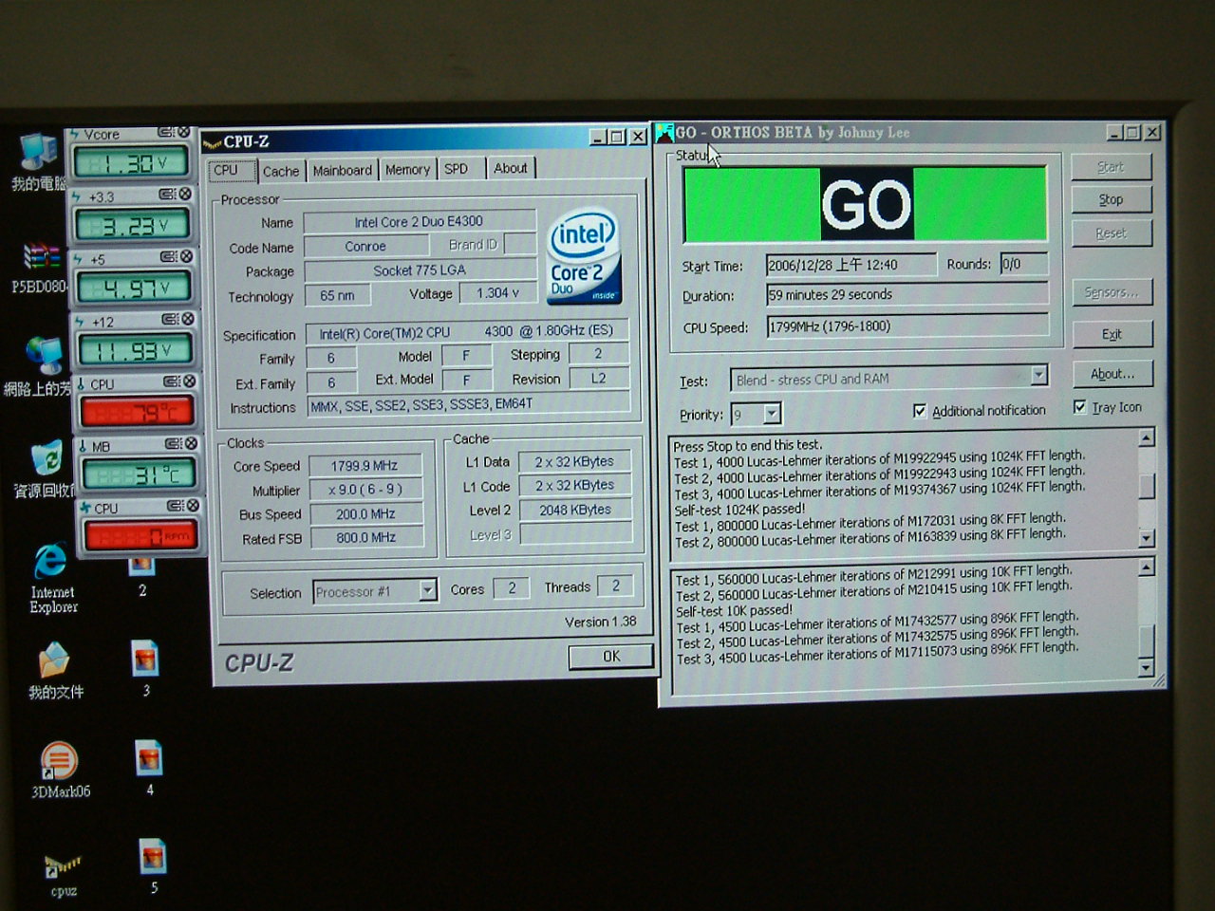Close the Vcore voltage monitor gadget
The width and height of the screenshot is (1215, 911).
coord(184,133)
